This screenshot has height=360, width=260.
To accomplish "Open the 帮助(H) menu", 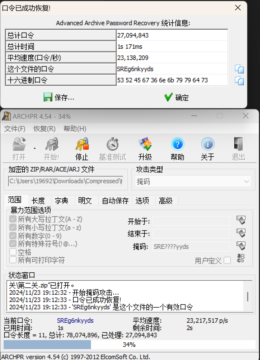I will [75, 129].
